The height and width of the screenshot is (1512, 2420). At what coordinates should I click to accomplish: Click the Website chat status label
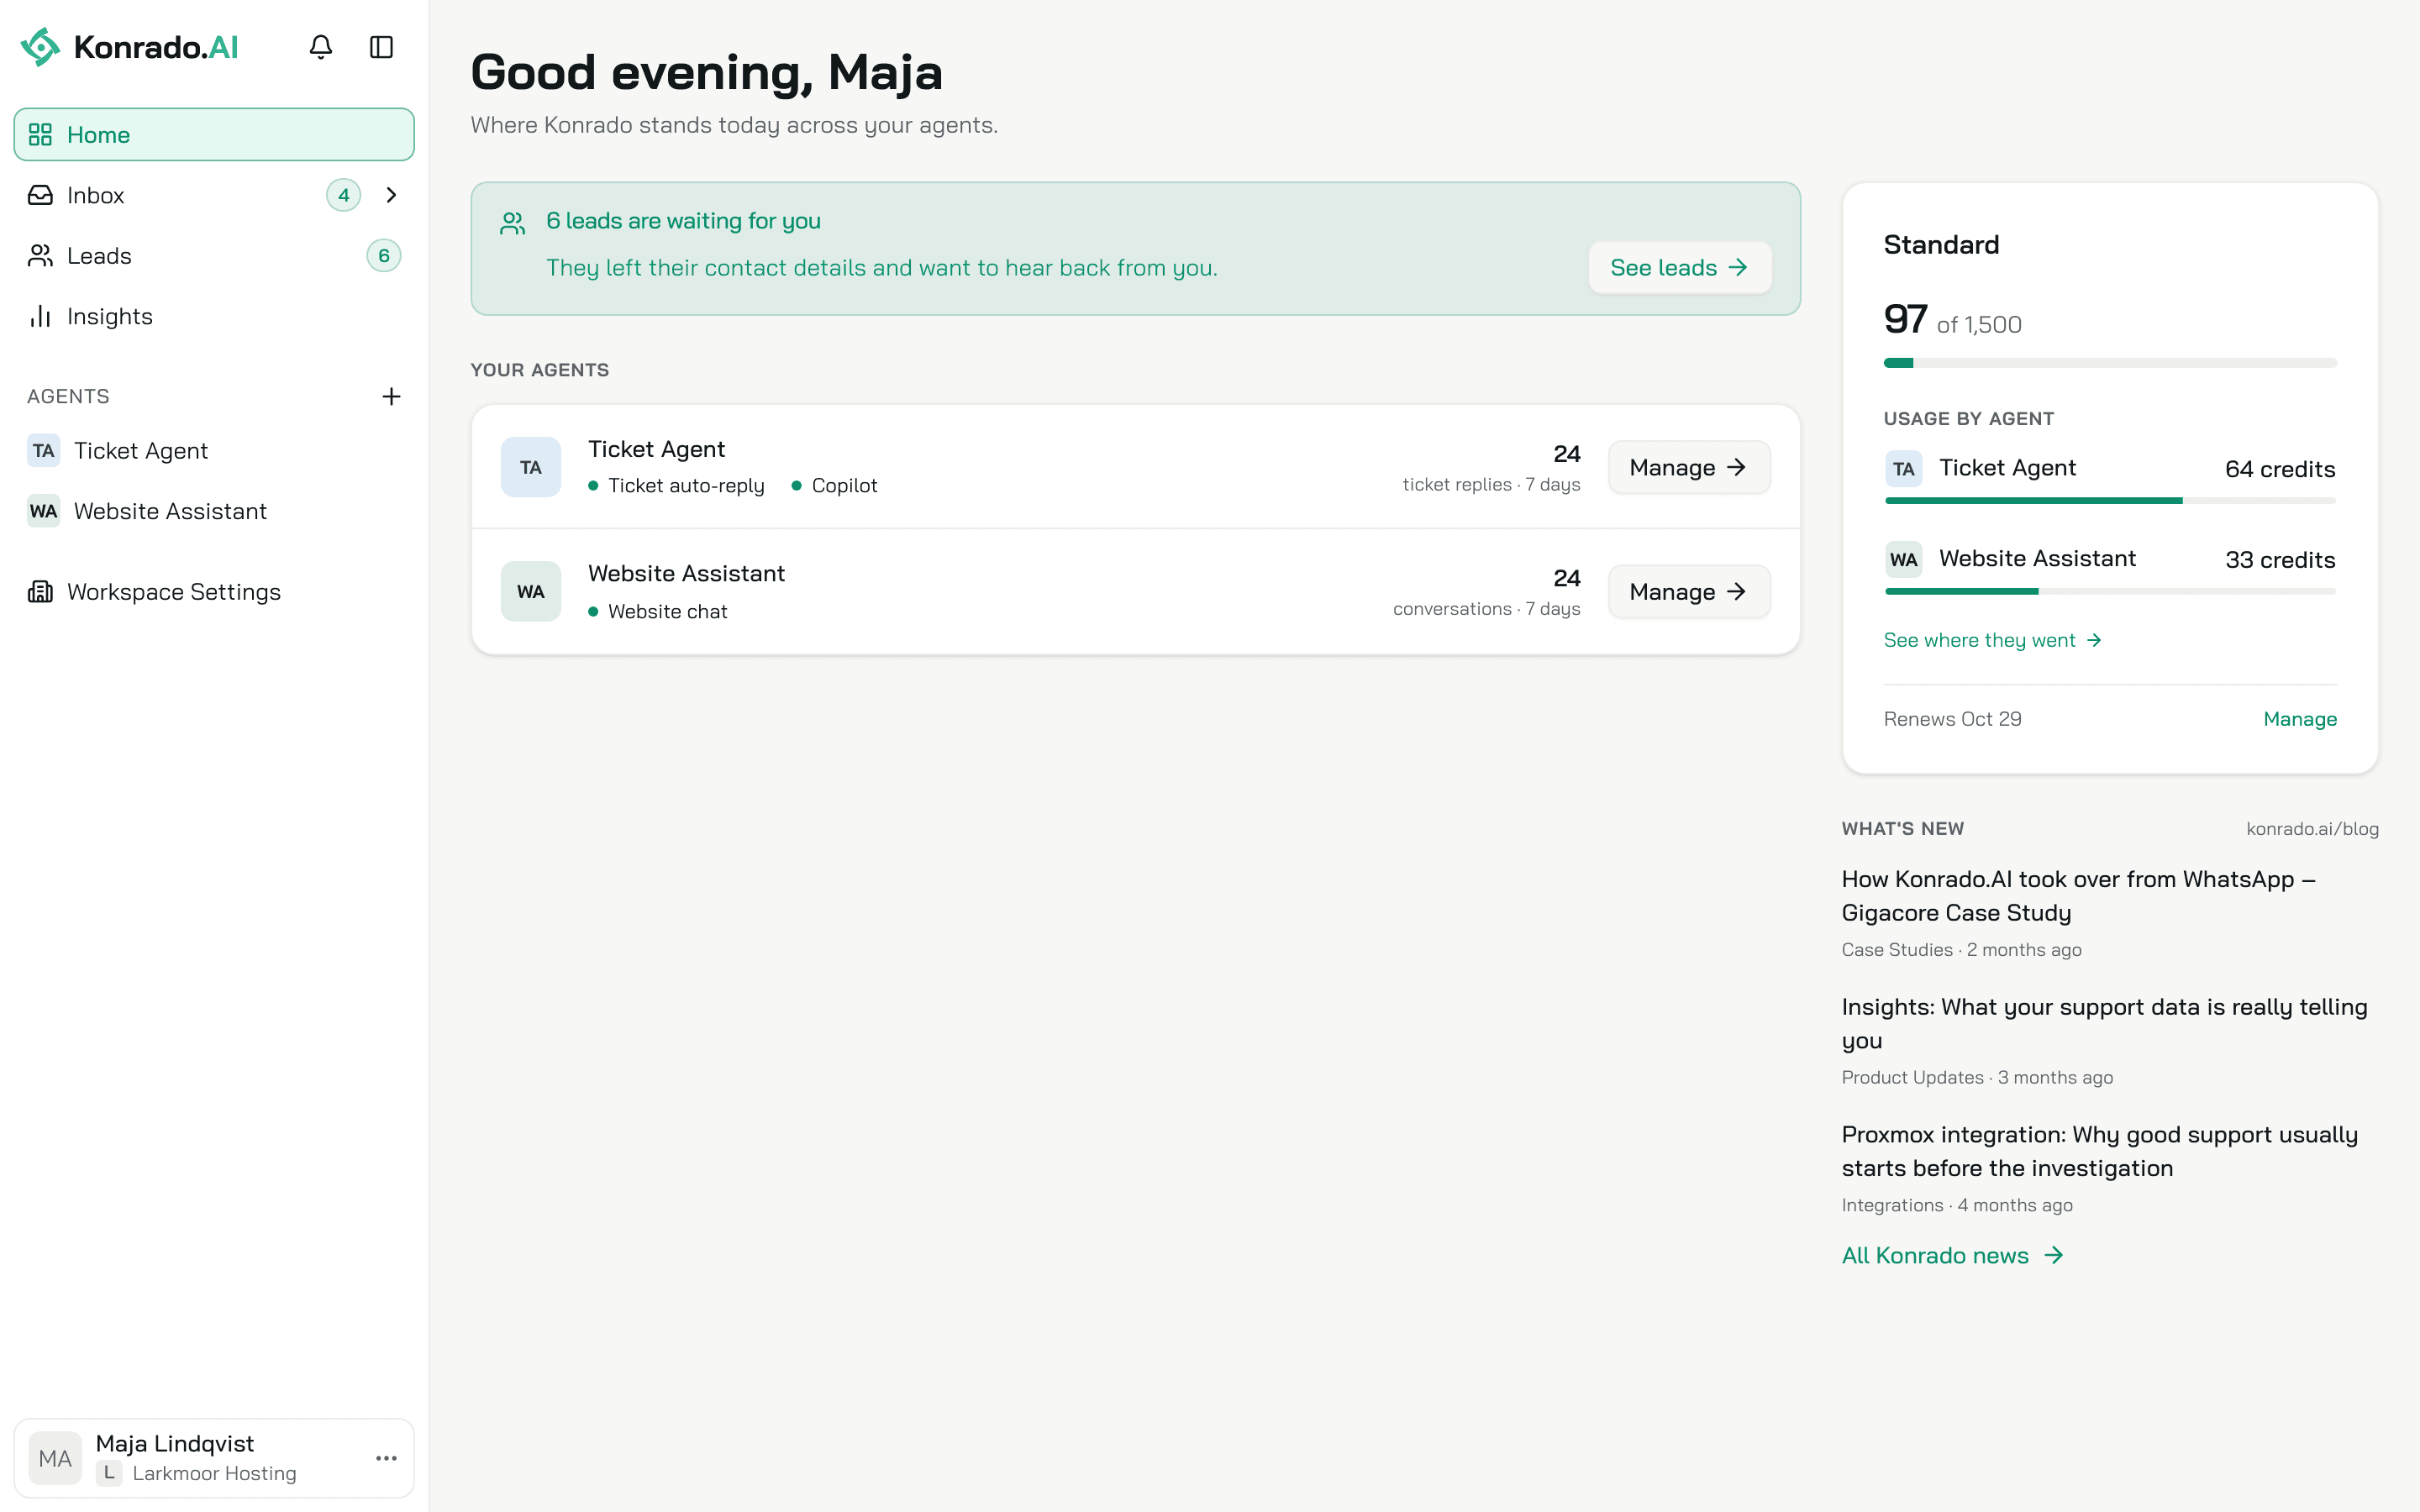pyautogui.click(x=667, y=612)
